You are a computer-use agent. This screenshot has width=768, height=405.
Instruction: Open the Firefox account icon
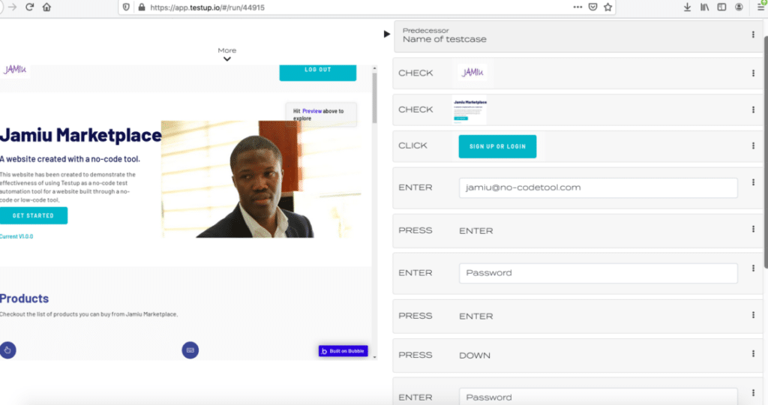point(739,7)
